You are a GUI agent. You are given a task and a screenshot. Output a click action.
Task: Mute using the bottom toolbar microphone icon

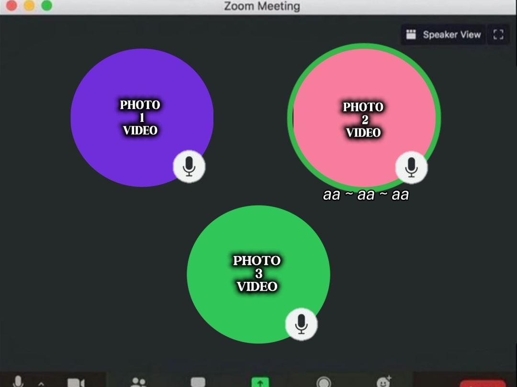coord(18,382)
